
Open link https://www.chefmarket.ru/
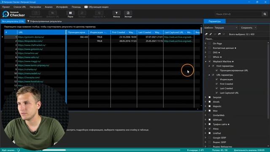pyautogui.click(x=32, y=45)
